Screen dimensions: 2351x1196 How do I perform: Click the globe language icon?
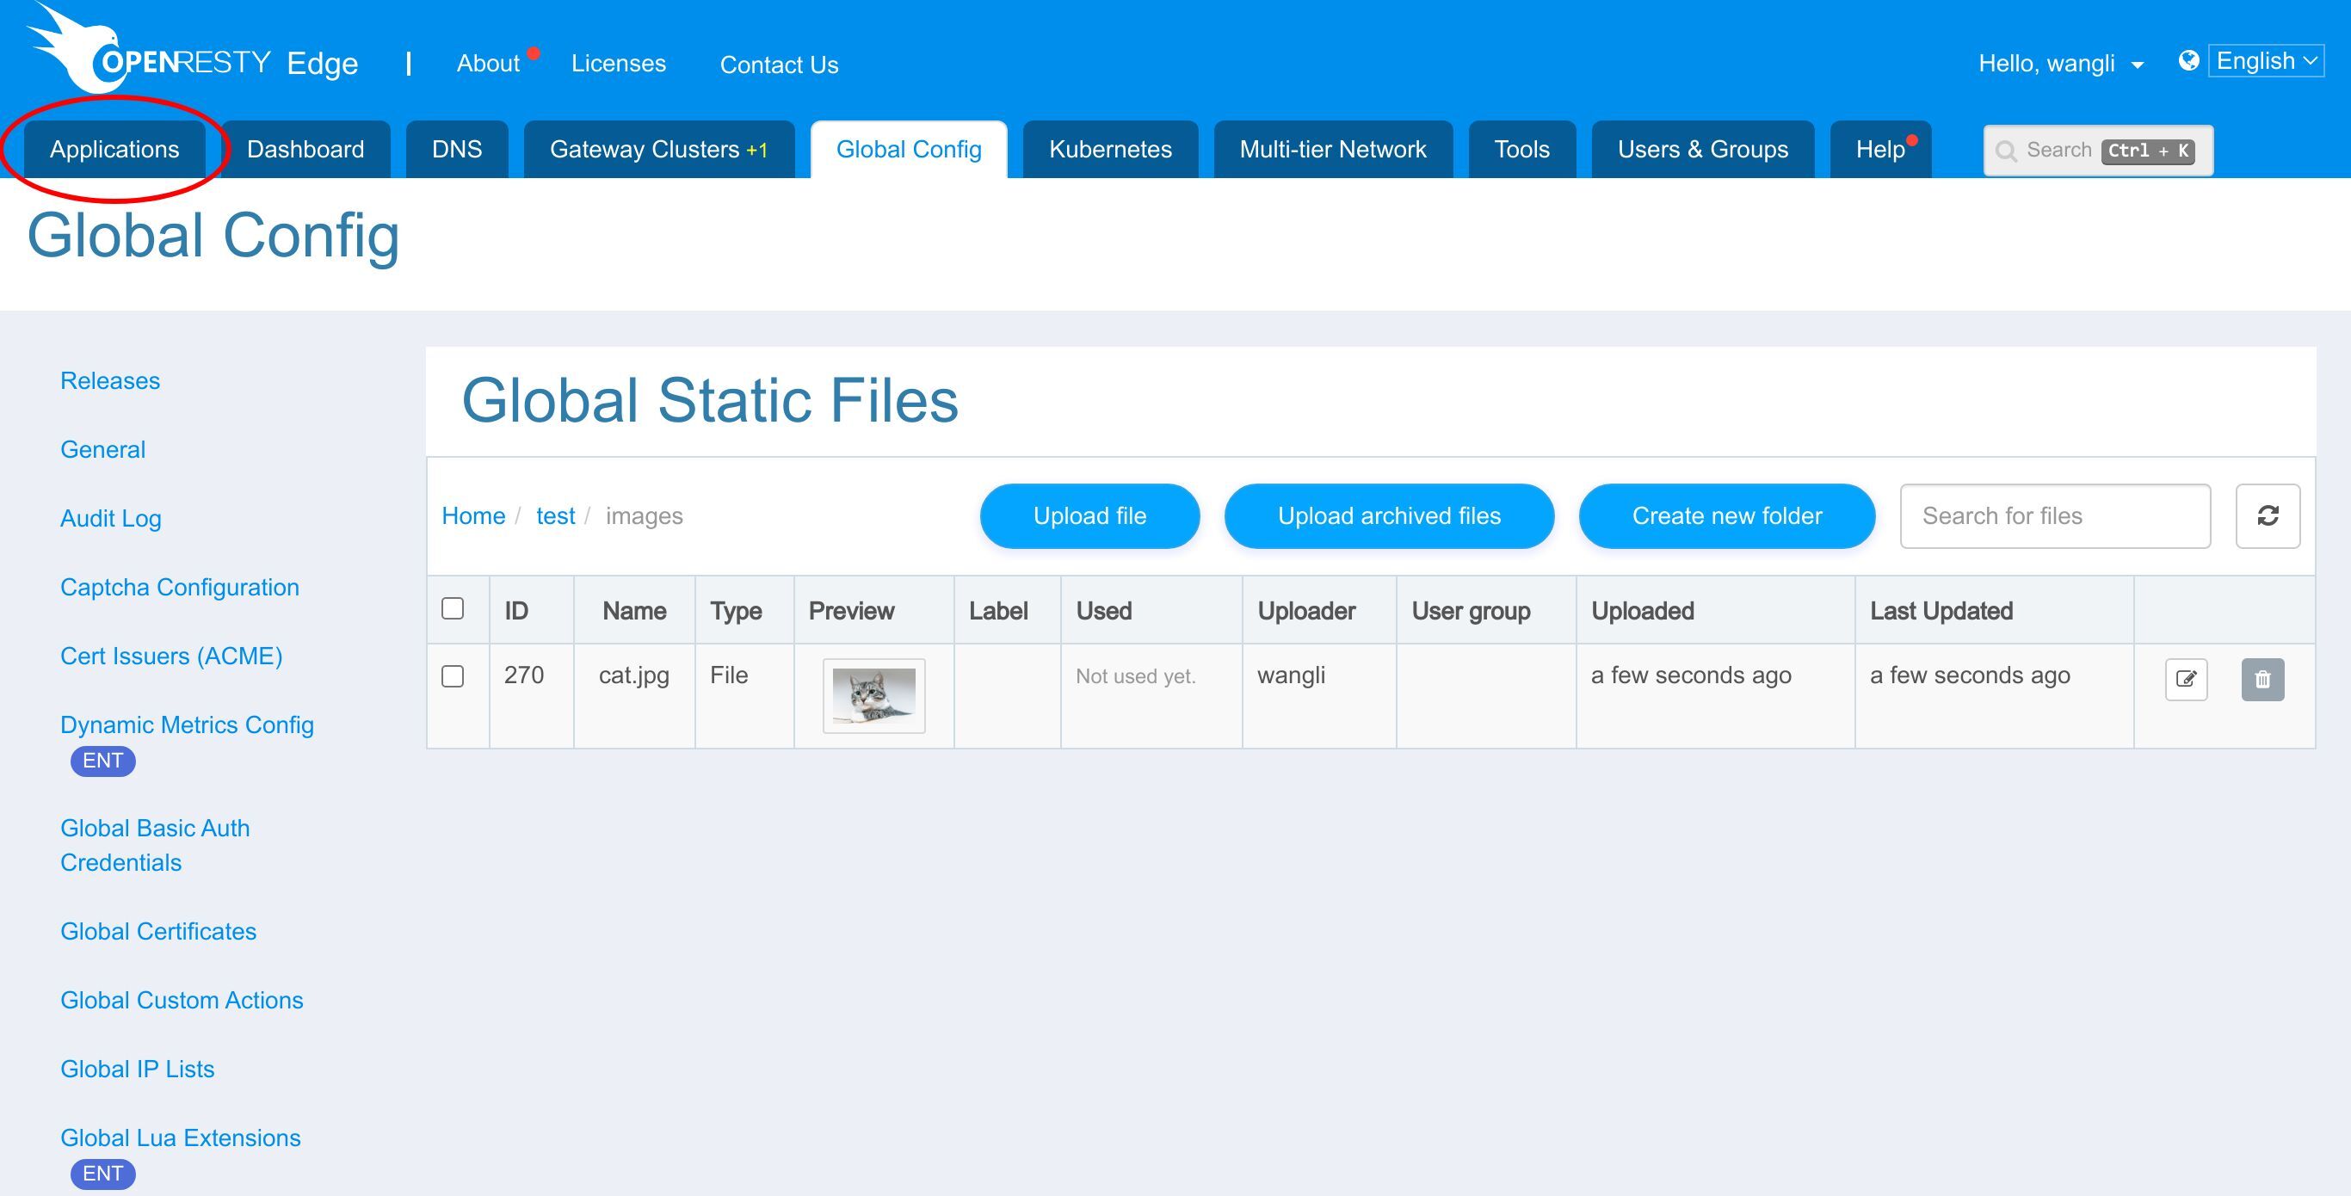coord(2187,60)
